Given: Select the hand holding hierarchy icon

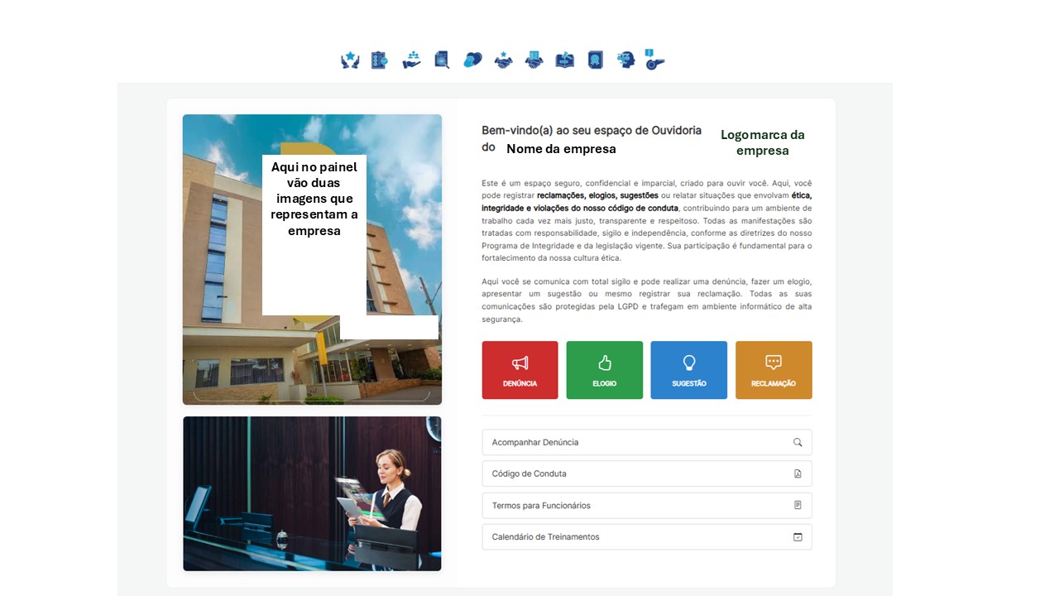Looking at the screenshot, I should point(411,60).
